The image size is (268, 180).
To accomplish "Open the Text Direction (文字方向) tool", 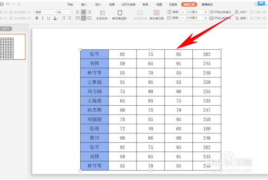I will tap(102, 15).
